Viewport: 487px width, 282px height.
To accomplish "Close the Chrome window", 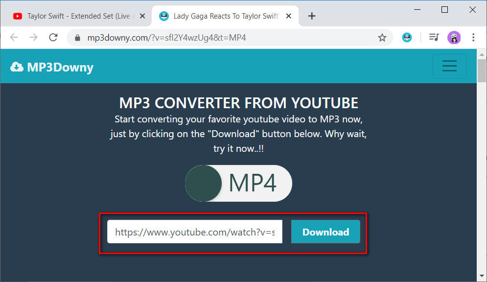I will pyautogui.click(x=472, y=10).
